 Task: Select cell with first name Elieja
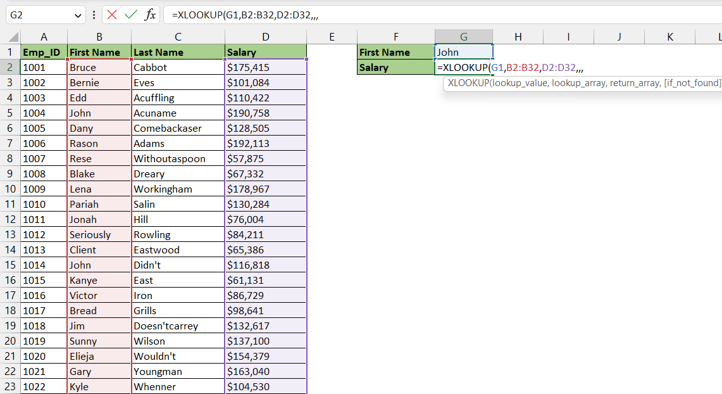pos(99,356)
